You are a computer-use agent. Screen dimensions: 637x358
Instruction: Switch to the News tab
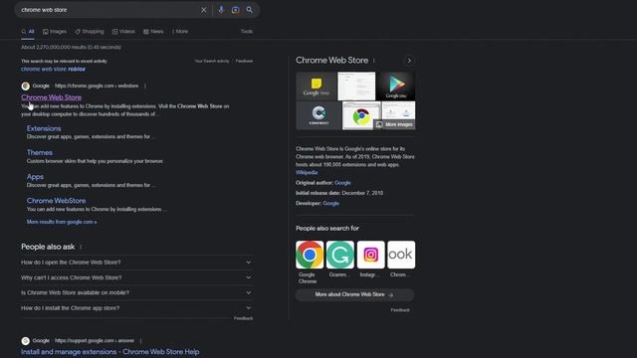(x=153, y=31)
